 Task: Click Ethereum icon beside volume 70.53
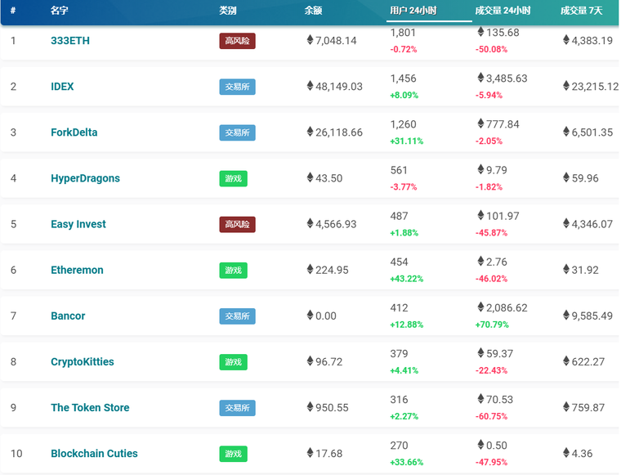[x=480, y=398]
